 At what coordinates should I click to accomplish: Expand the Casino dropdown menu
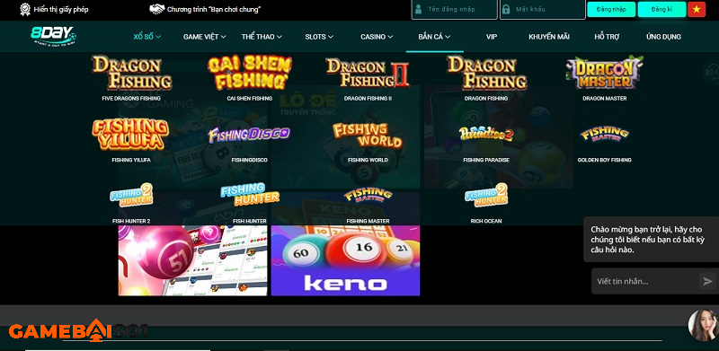tap(377, 37)
